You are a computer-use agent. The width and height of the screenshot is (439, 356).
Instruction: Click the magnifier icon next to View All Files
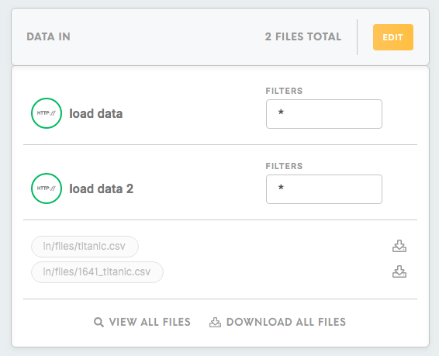(x=99, y=322)
